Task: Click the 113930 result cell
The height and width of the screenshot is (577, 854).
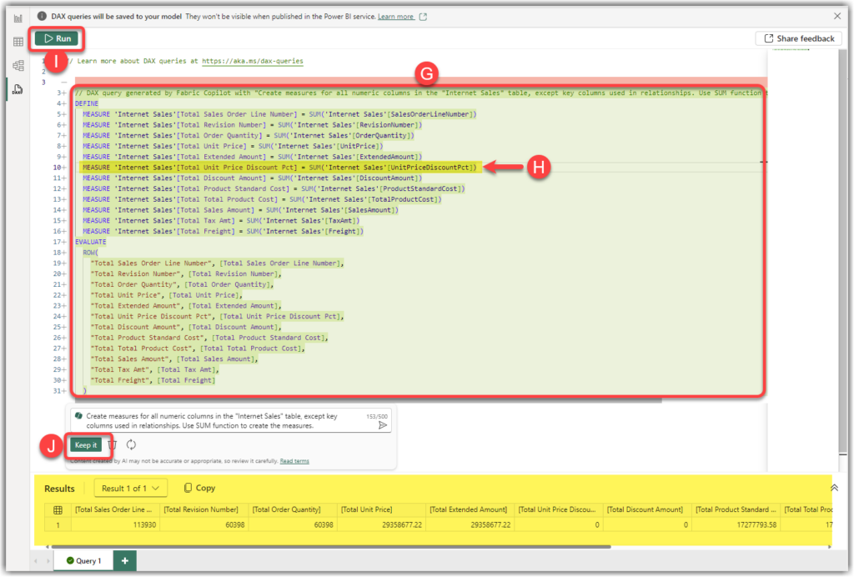Action: coord(115,525)
